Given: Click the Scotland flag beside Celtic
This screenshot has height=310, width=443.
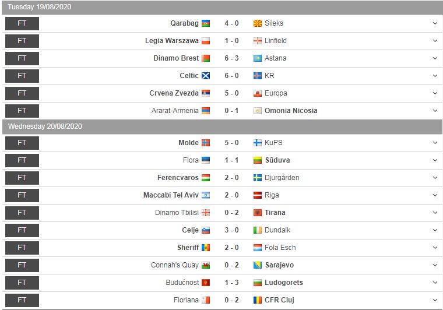Looking at the screenshot, I should [206, 76].
